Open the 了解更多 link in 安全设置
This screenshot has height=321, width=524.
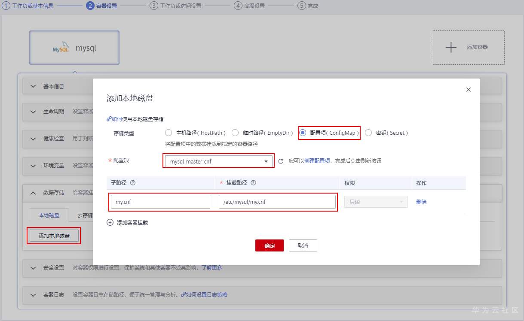point(212,268)
